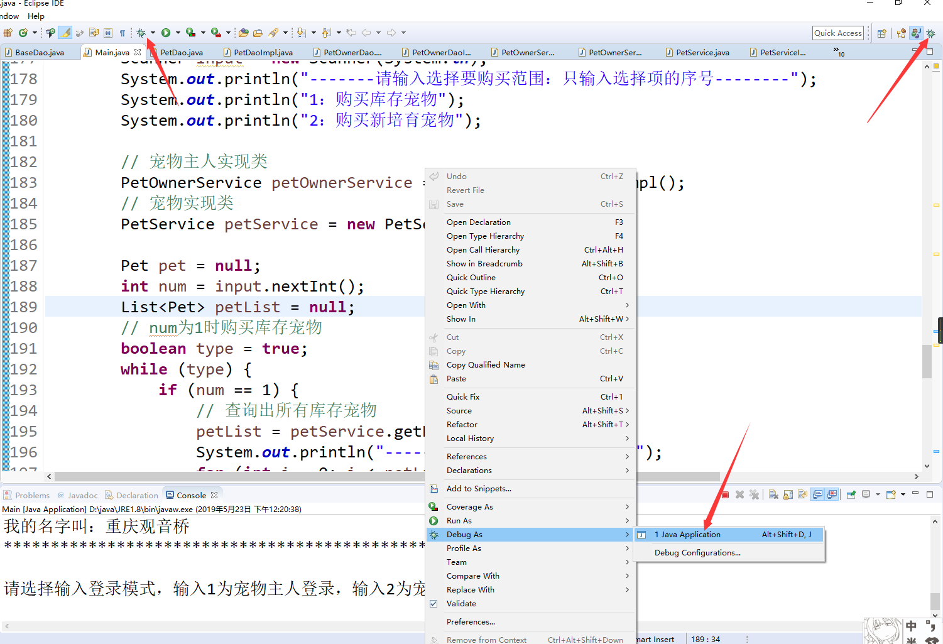Select the Mark Occurrences highlighter toolbar icon
Viewport: 943px width, 644px height.
(65, 32)
